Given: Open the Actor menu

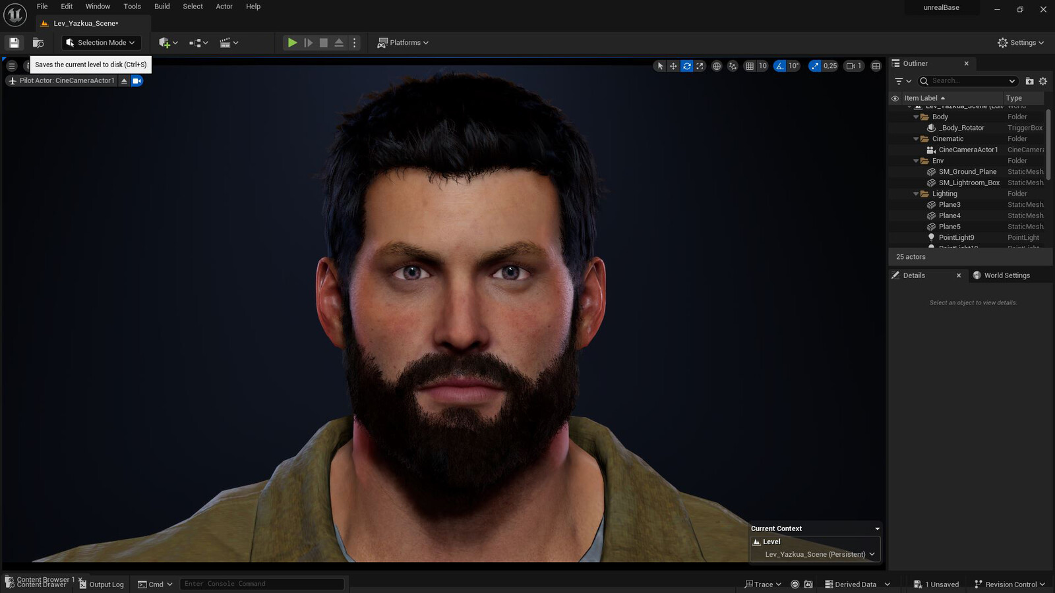Looking at the screenshot, I should pyautogui.click(x=224, y=7).
